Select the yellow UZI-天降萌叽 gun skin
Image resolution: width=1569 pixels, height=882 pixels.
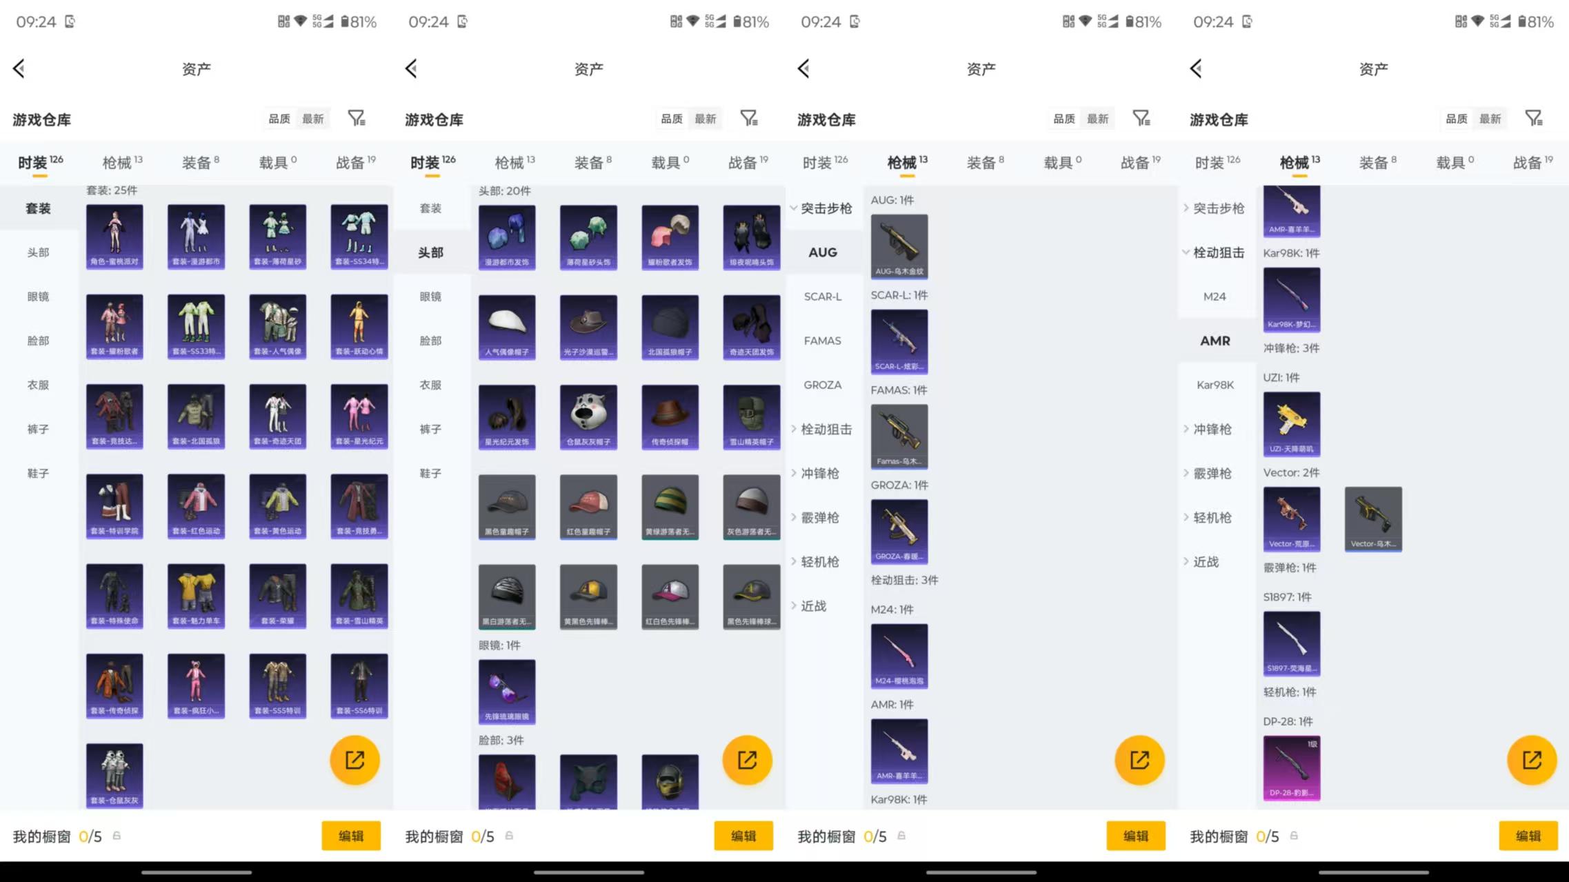click(x=1292, y=424)
